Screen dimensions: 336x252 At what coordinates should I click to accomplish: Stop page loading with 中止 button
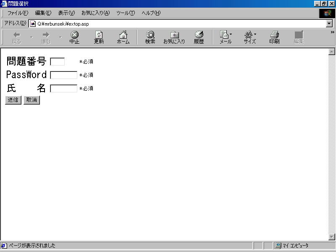pos(74,38)
